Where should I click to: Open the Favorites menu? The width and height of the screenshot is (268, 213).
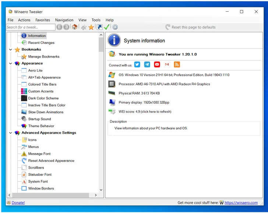[x=43, y=20]
